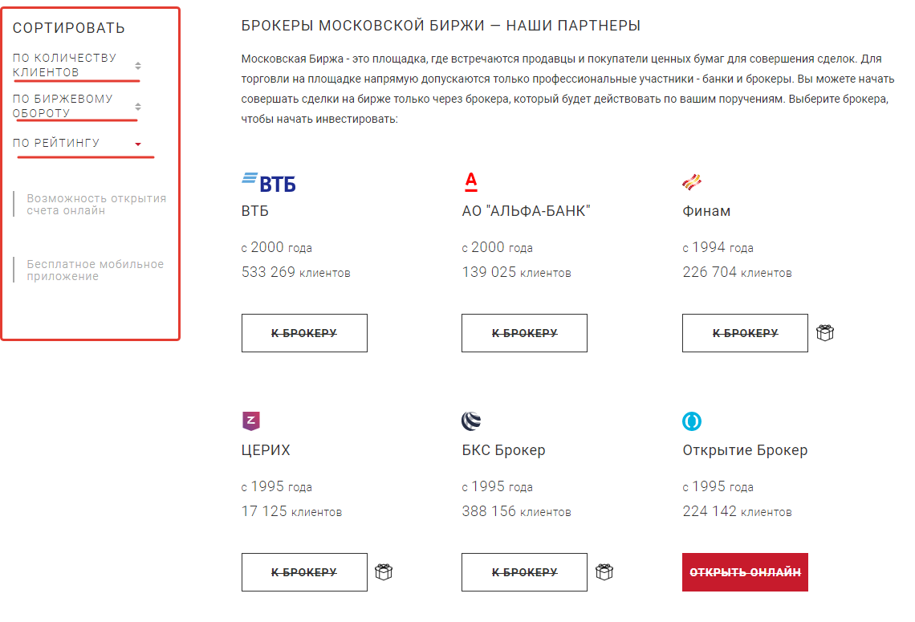Click the Открытие Брокер blue logo

[692, 421]
